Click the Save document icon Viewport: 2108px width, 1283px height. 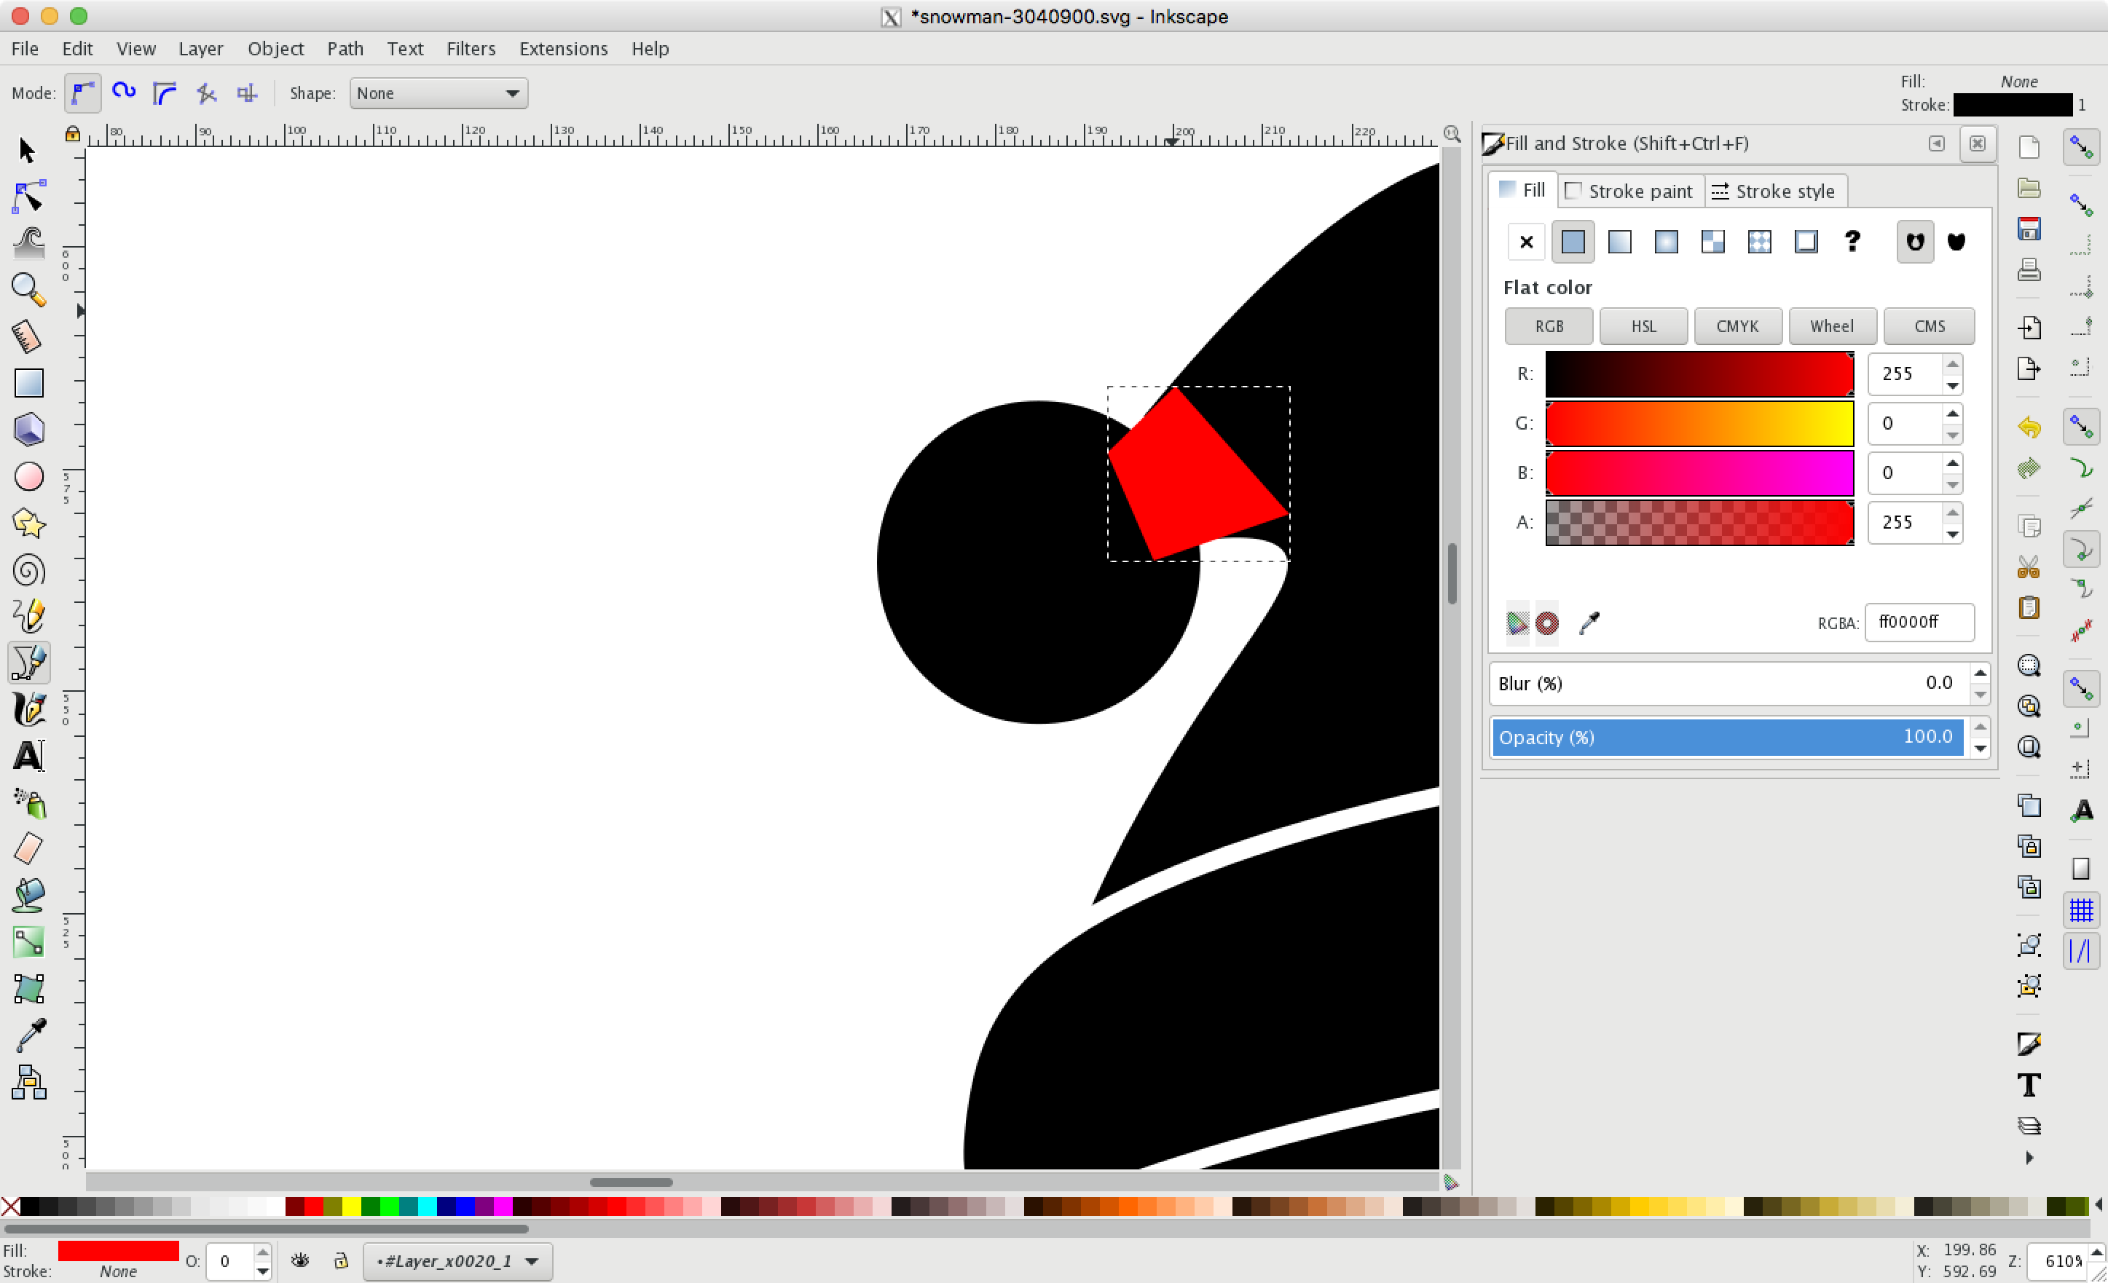(x=2029, y=229)
